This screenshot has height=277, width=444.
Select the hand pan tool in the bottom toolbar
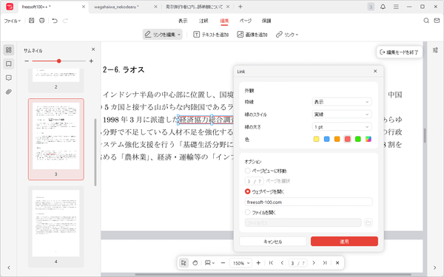(195, 263)
